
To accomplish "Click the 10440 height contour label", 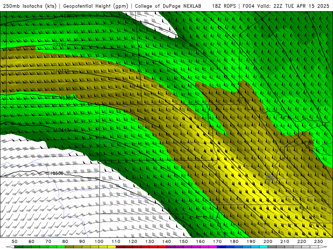I will click(62, 129).
